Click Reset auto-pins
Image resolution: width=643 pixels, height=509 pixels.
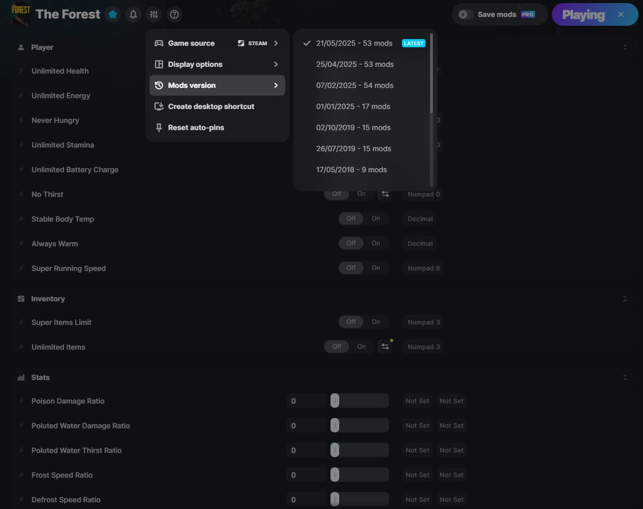coord(196,128)
